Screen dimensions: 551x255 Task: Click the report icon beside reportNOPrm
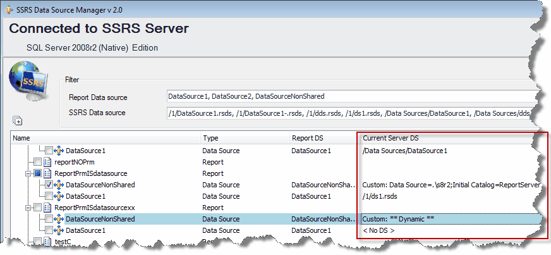[x=48, y=162]
